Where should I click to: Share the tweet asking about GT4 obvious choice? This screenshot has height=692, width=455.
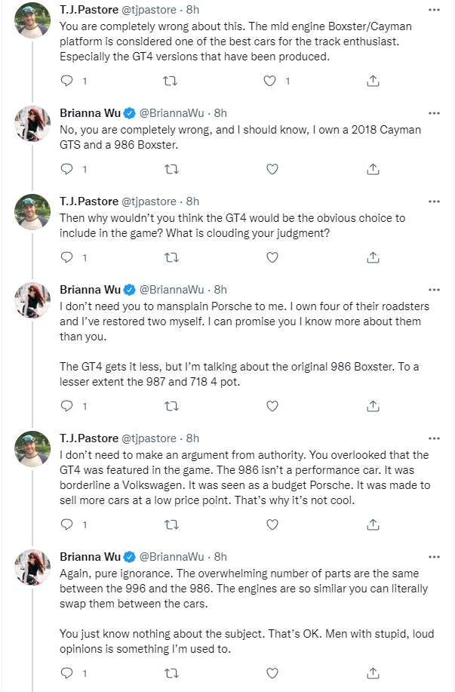(373, 257)
